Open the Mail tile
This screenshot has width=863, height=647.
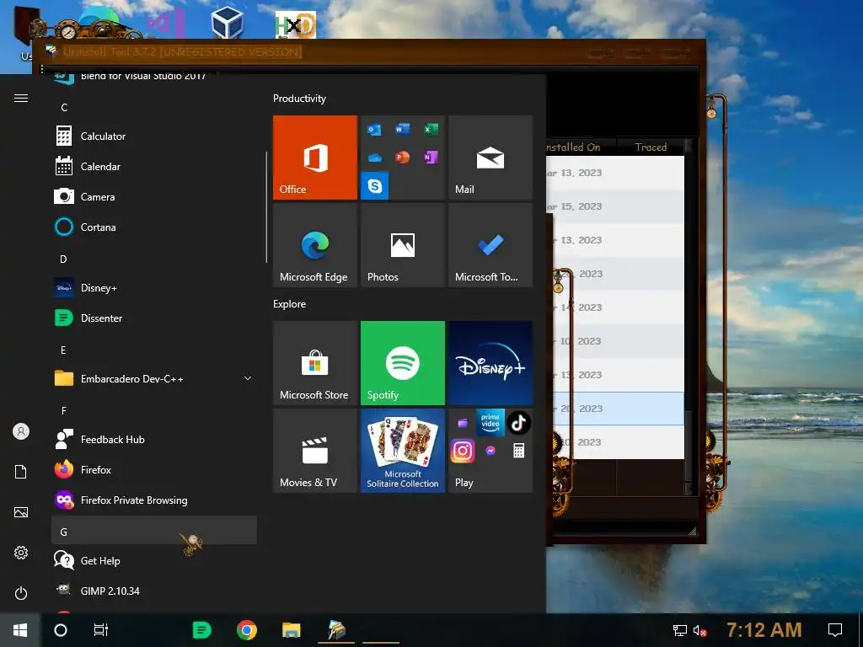pos(490,158)
